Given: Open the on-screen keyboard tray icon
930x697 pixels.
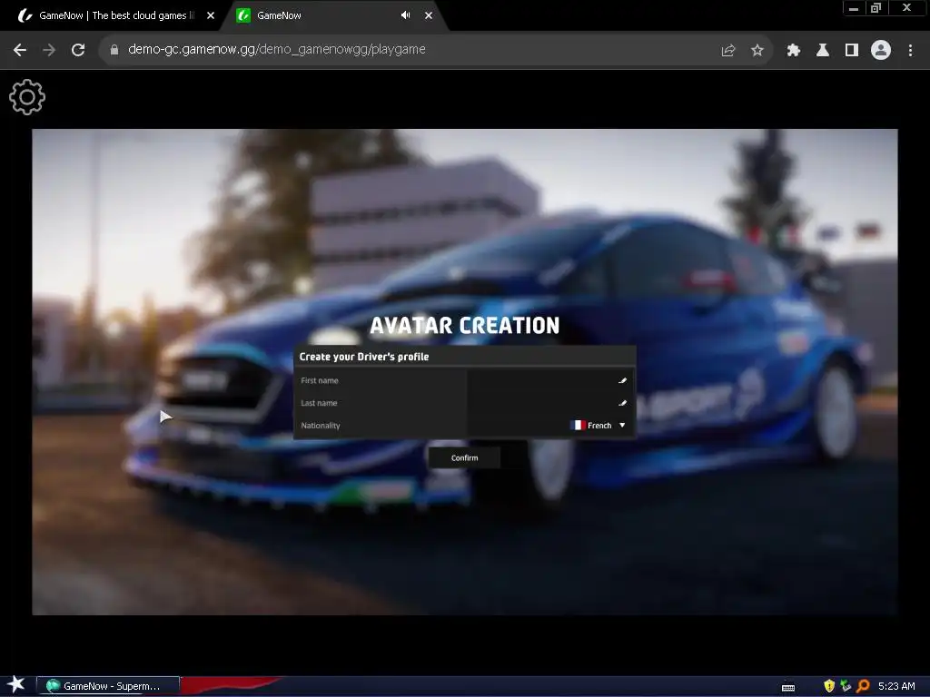Looking at the screenshot, I should [x=788, y=687].
